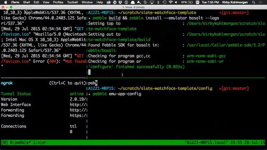Click the 'Setting out to' line
The height and width of the screenshot is (150, 267).
click(104, 34)
